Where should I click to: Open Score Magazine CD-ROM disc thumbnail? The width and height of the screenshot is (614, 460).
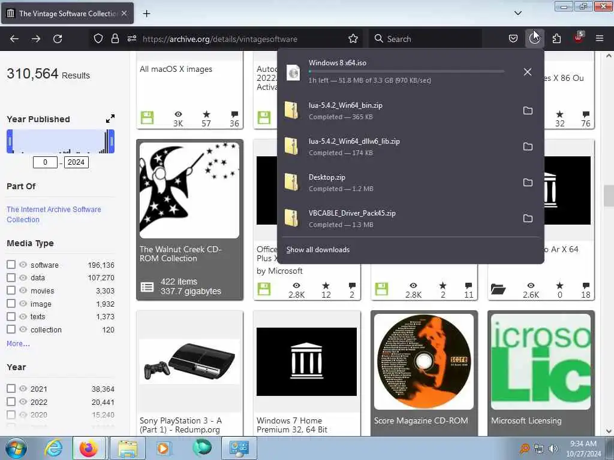pos(424,361)
